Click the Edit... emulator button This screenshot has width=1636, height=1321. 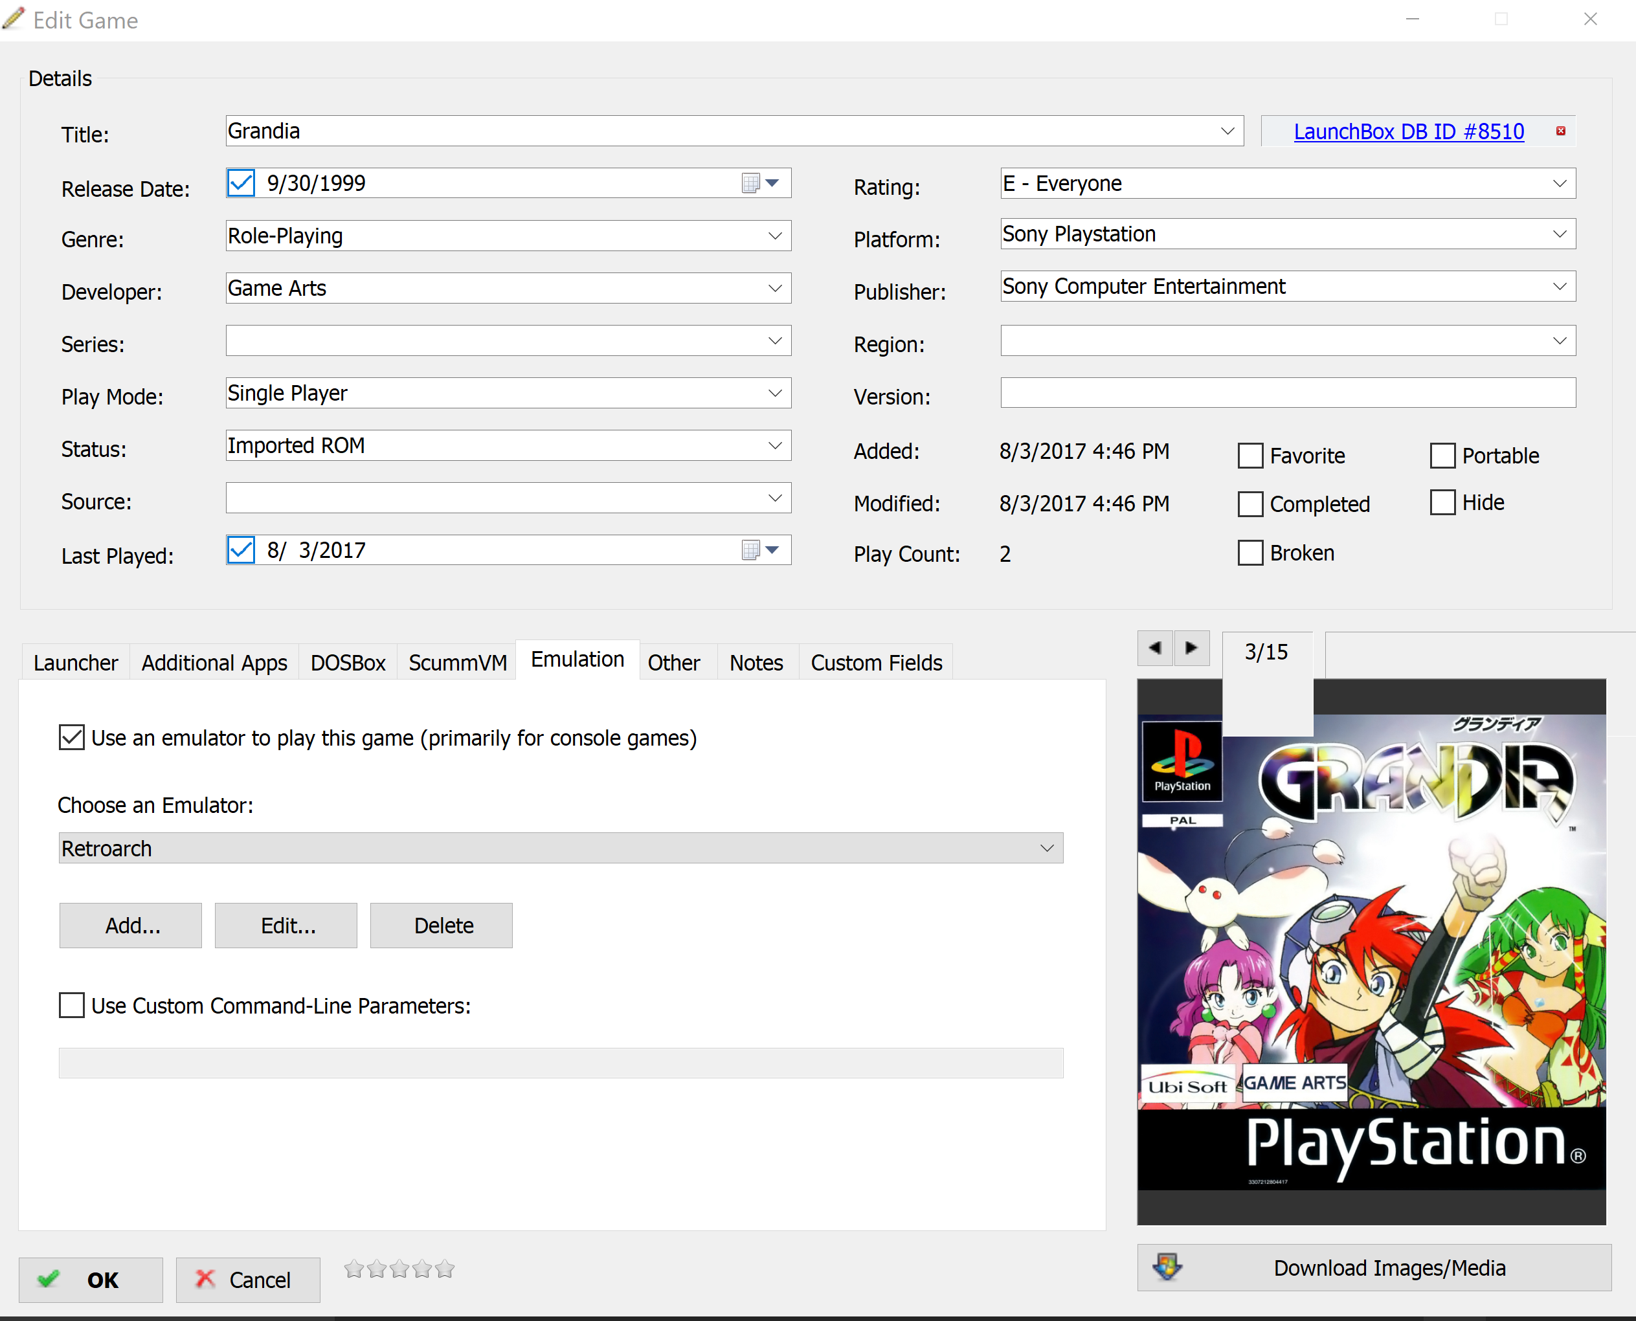tap(286, 926)
